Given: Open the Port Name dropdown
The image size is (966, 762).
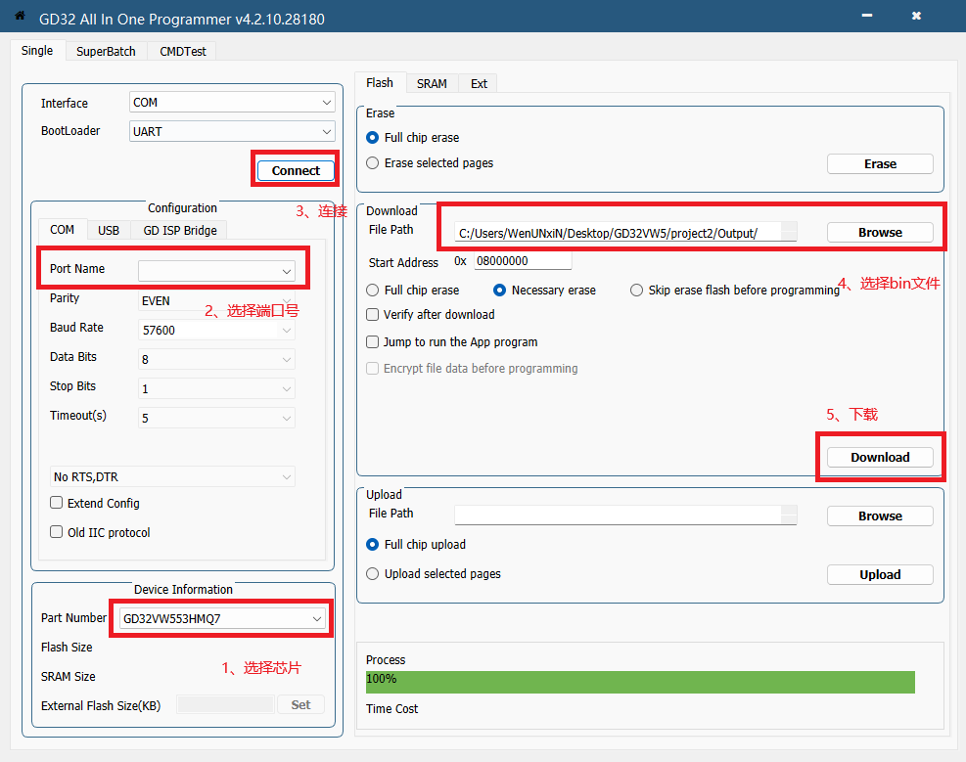Looking at the screenshot, I should [x=217, y=271].
